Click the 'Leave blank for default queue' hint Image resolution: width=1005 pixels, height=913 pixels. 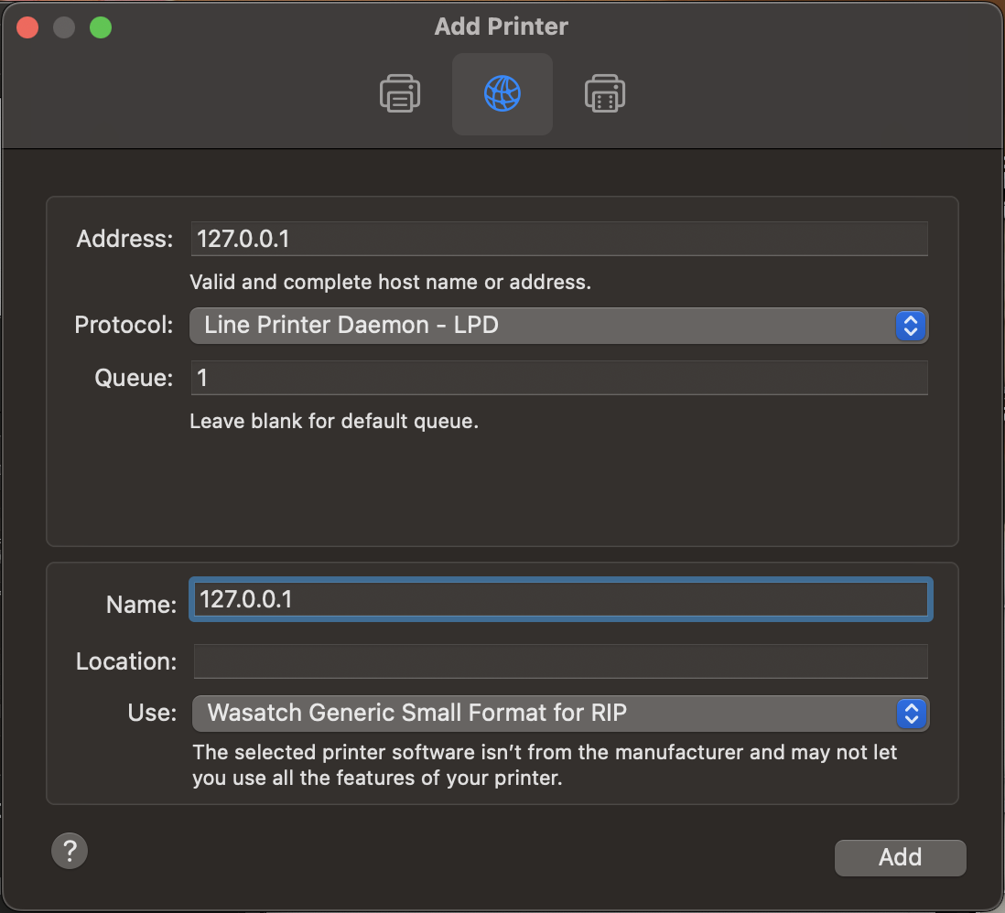pyautogui.click(x=334, y=422)
